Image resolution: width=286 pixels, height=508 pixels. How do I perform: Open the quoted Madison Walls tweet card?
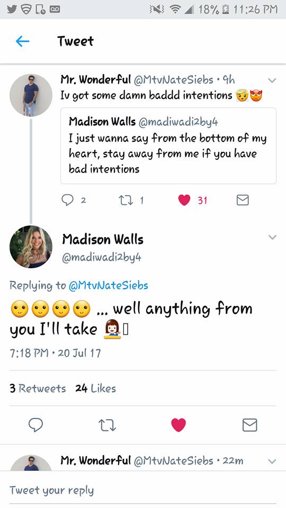click(x=168, y=146)
